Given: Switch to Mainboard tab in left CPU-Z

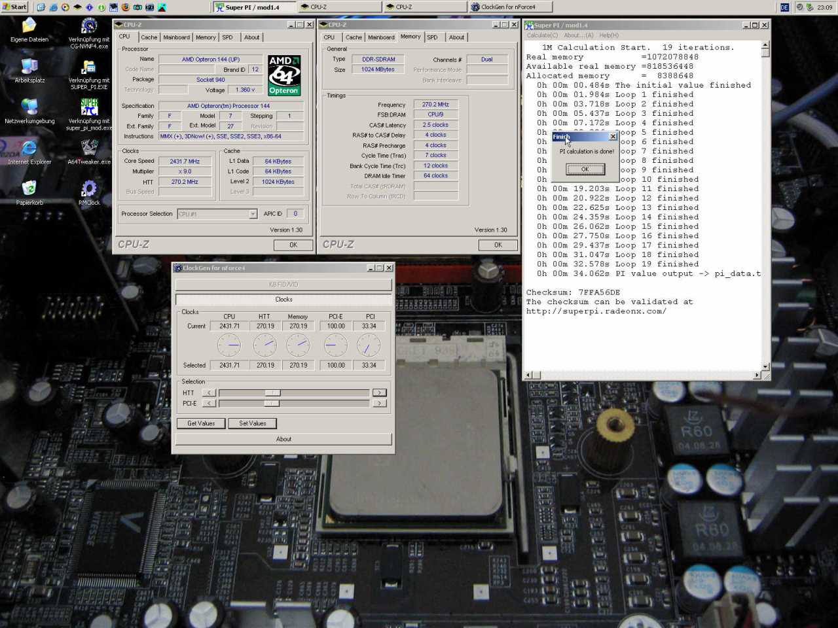Looking at the screenshot, I should (x=176, y=37).
